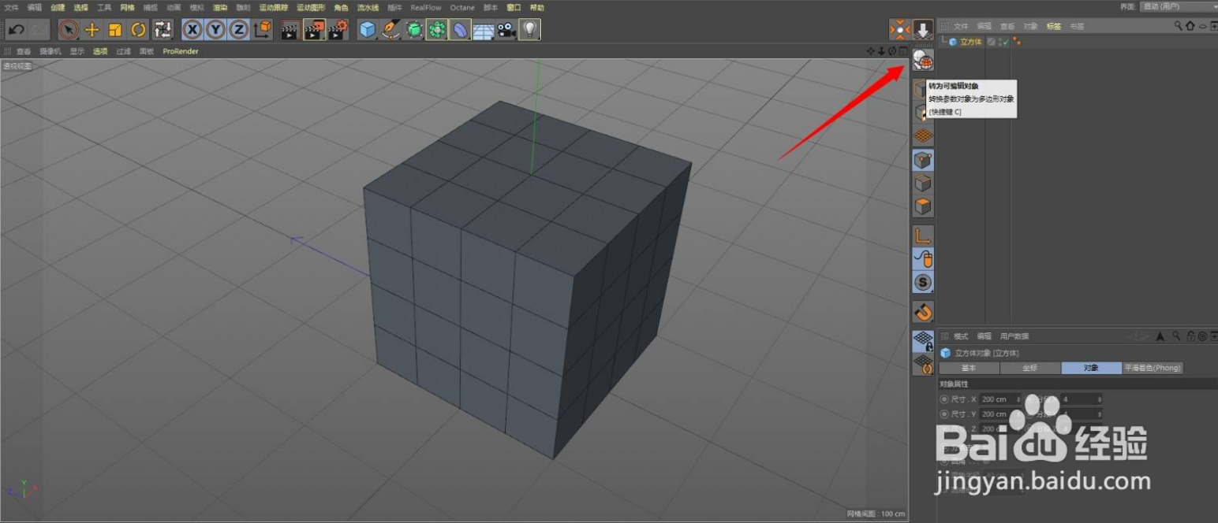
Task: Open the array modeling objects group
Action: pyautogui.click(x=437, y=30)
